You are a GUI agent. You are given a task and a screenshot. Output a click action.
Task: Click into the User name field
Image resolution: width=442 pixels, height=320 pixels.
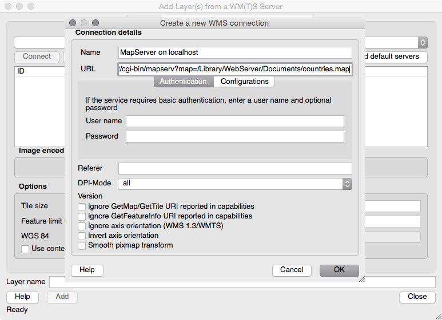234,121
